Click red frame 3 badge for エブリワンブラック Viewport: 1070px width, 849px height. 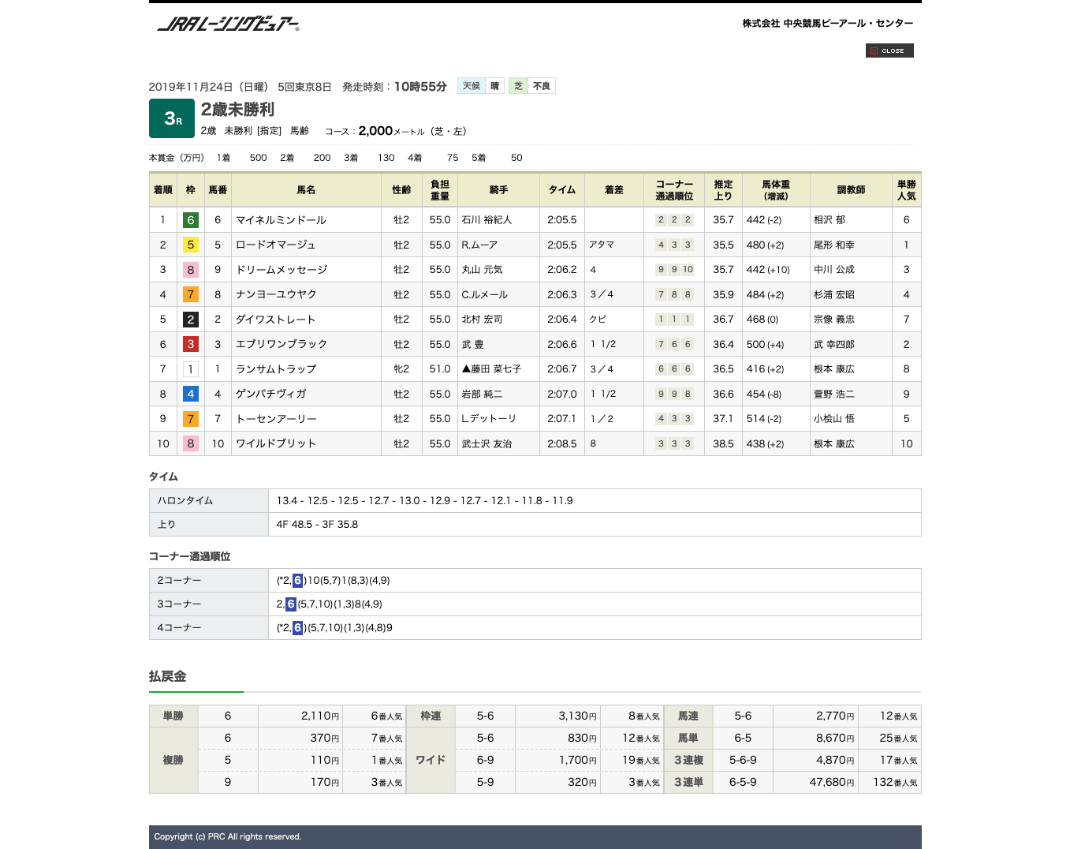(x=191, y=344)
